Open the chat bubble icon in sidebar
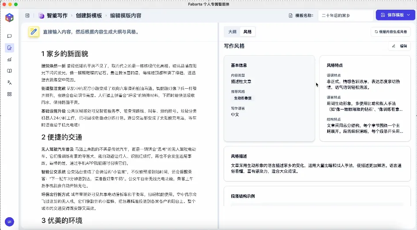This screenshot has width=417, height=230. (x=9, y=36)
